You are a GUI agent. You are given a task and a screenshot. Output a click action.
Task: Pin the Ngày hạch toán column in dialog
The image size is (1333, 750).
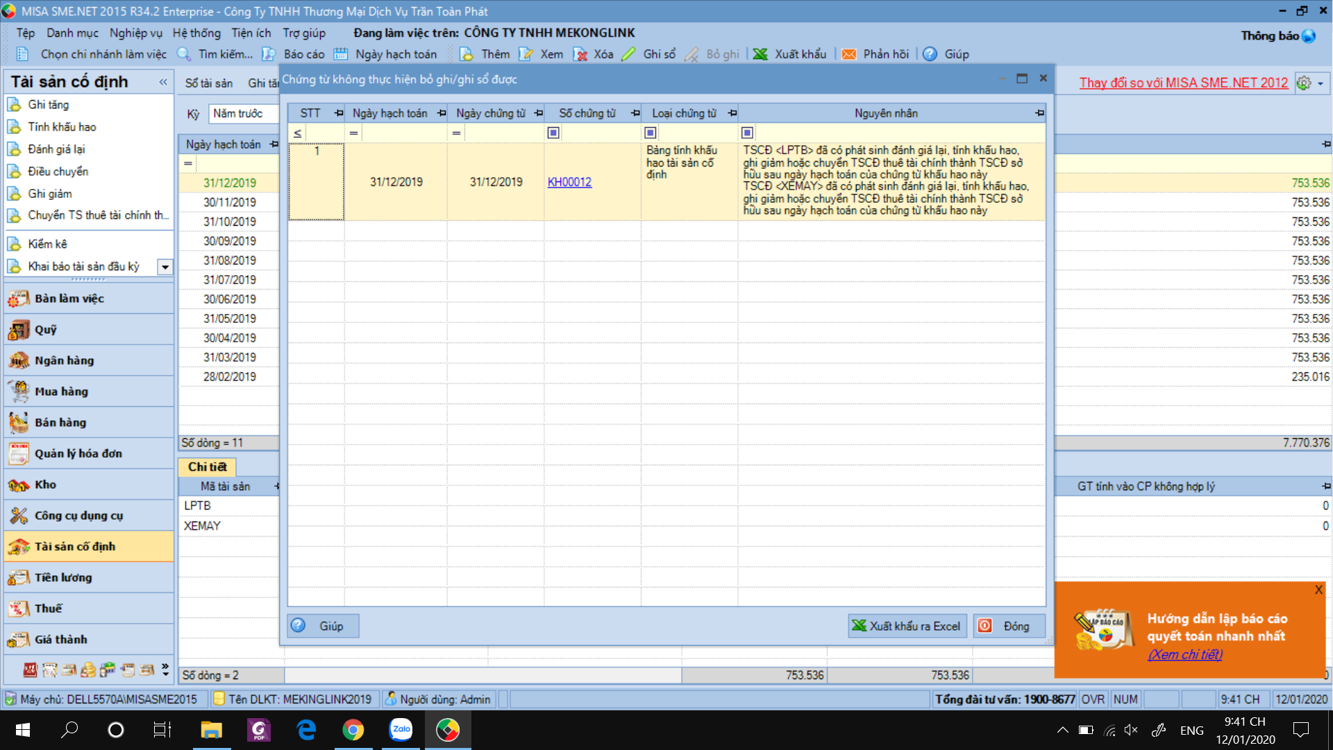pyautogui.click(x=441, y=113)
